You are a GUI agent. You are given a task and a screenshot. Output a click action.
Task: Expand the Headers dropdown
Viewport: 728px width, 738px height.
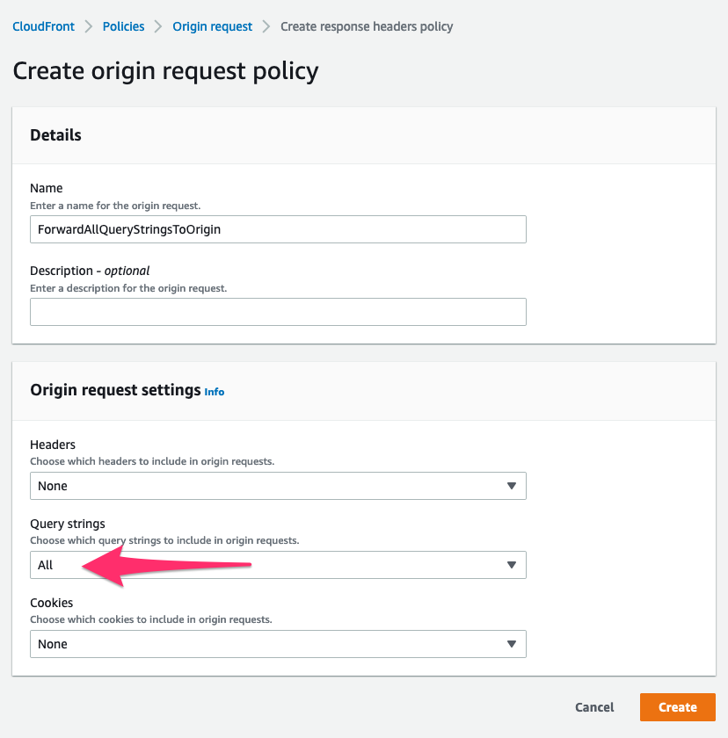(278, 486)
